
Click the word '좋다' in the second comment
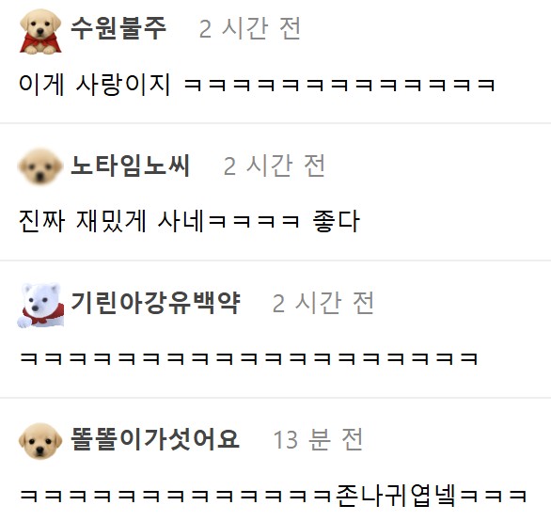point(336,222)
